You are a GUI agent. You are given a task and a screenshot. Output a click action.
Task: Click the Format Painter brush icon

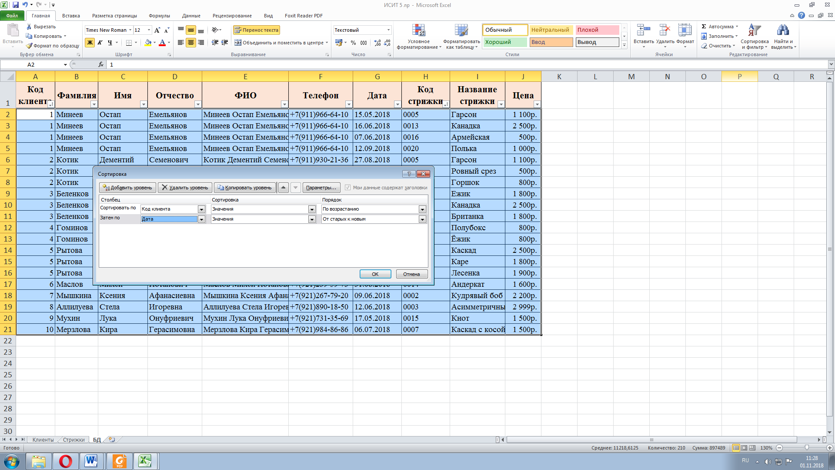pos(30,46)
